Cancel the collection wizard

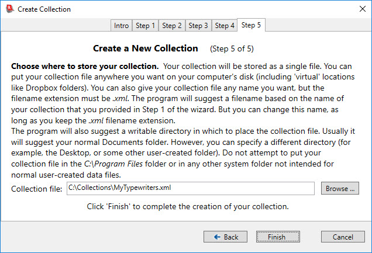[x=343, y=237]
